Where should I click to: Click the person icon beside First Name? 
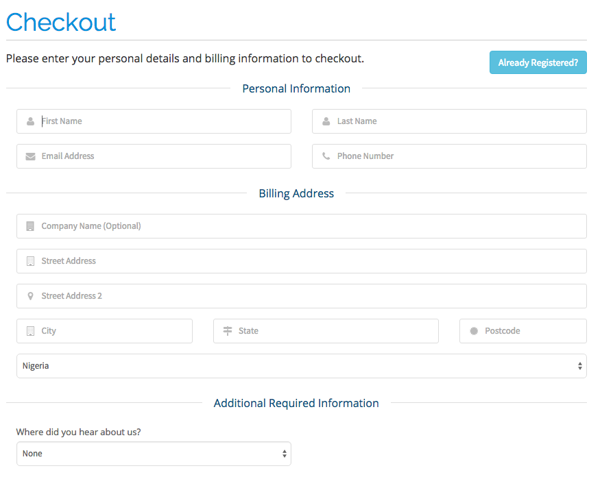tap(30, 121)
